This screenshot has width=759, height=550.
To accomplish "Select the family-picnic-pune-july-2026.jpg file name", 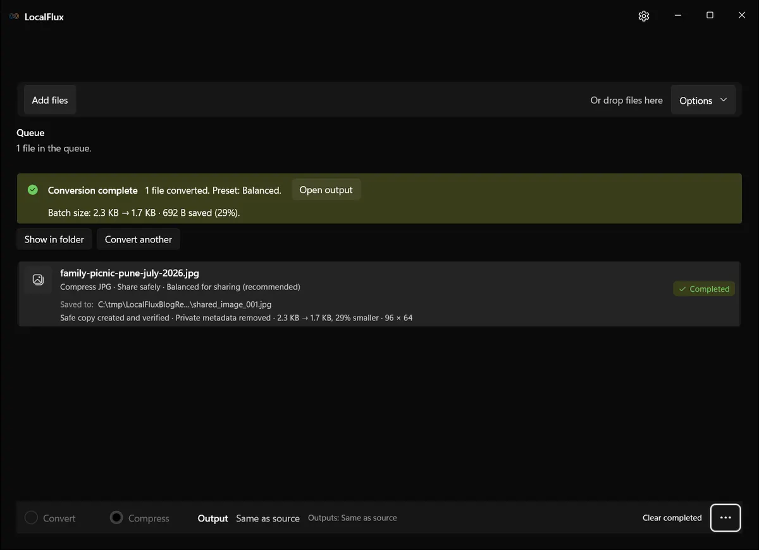I will (x=130, y=273).
